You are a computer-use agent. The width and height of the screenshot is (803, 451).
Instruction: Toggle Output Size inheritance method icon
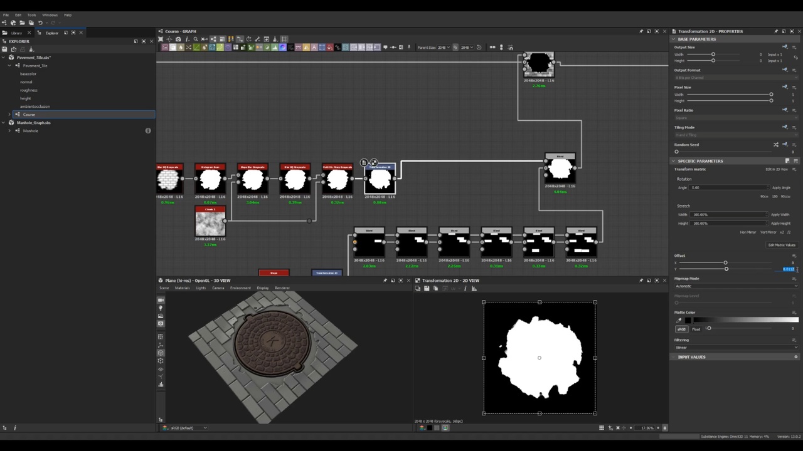click(x=785, y=47)
